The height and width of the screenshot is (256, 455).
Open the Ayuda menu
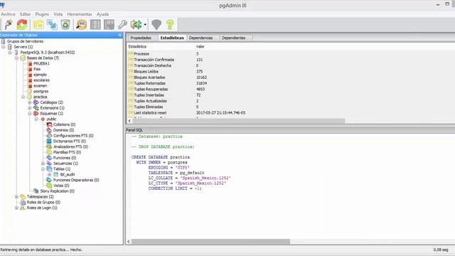coord(102,14)
